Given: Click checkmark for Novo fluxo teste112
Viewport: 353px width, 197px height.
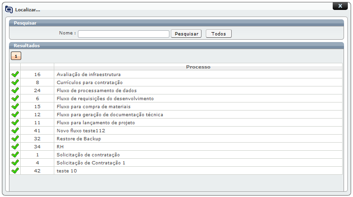Looking at the screenshot, I should (15, 130).
